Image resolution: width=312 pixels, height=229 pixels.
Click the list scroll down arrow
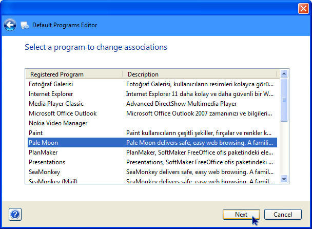[284, 179]
